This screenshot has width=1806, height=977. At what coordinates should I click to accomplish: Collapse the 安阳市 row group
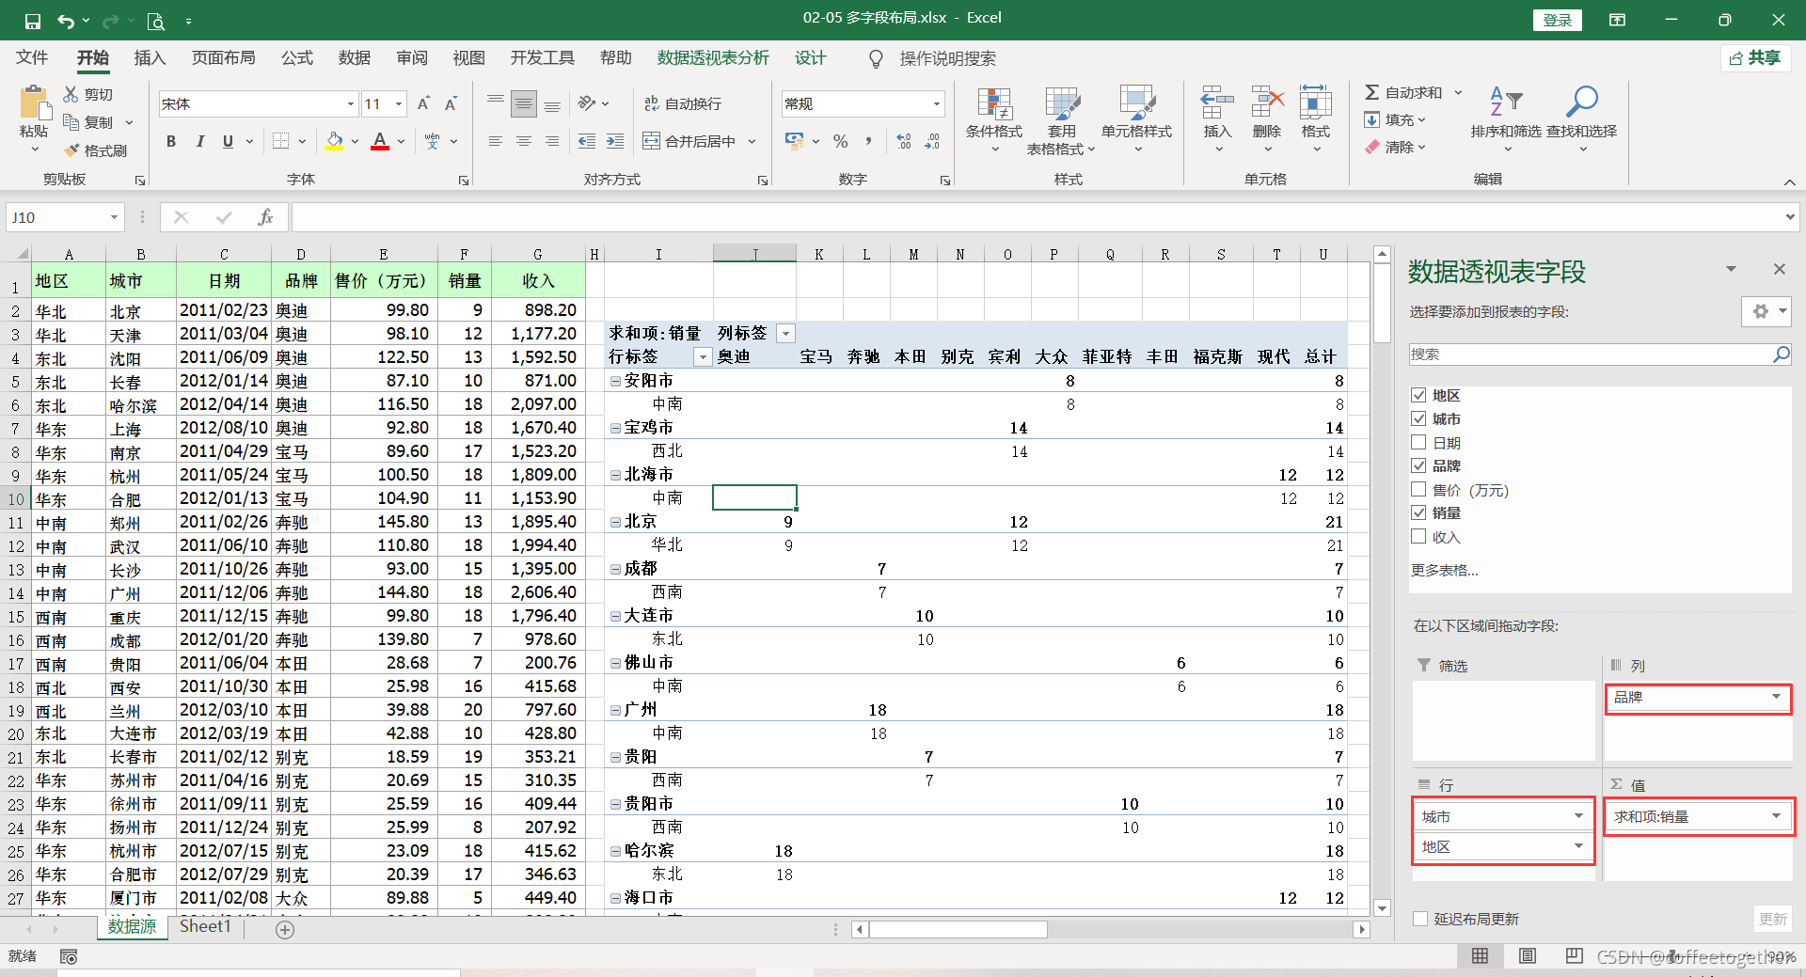tap(615, 381)
